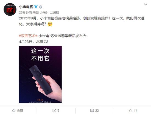Click the 小米电视 profile avatar
The width and height of the screenshot is (151, 114).
tap(10, 9)
